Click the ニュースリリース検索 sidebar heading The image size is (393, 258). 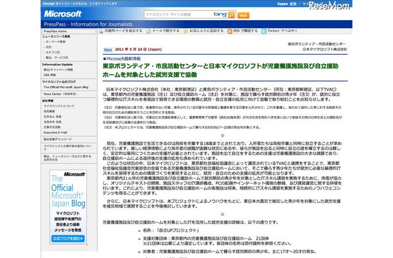56,37
